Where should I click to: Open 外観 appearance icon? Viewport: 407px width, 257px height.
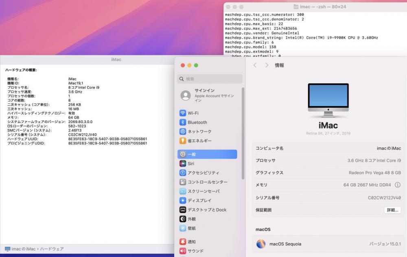(183, 219)
